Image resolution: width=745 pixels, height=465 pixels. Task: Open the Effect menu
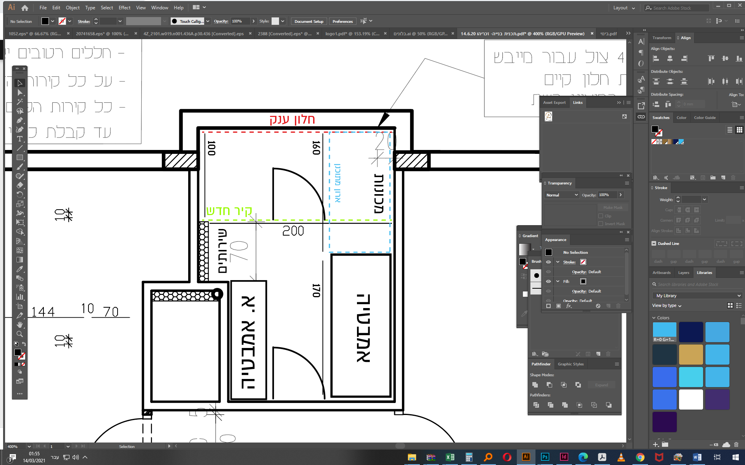pos(125,8)
